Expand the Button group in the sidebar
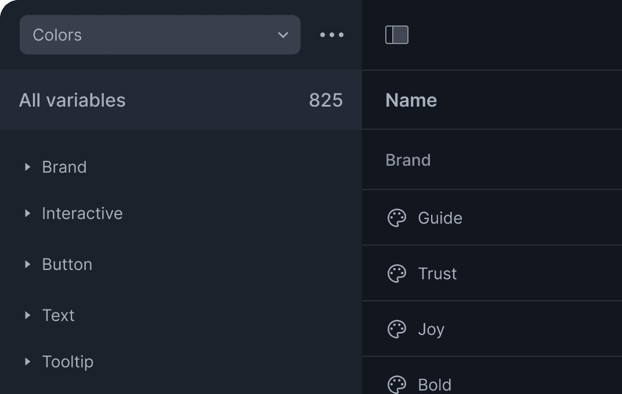622x394 pixels. point(27,264)
